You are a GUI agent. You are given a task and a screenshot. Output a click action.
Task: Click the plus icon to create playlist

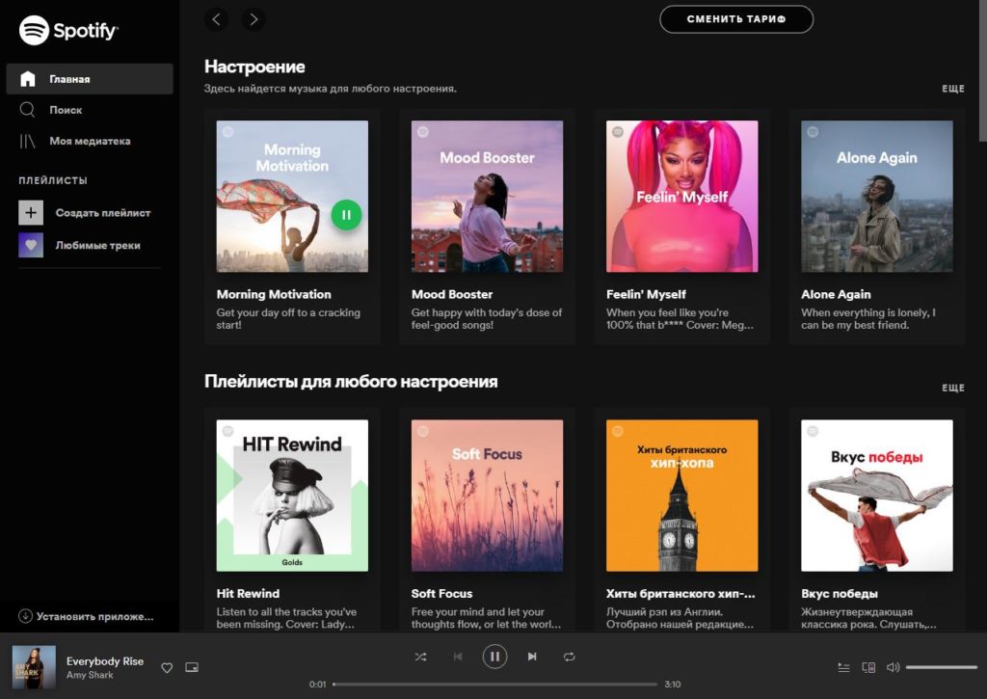[x=31, y=213]
